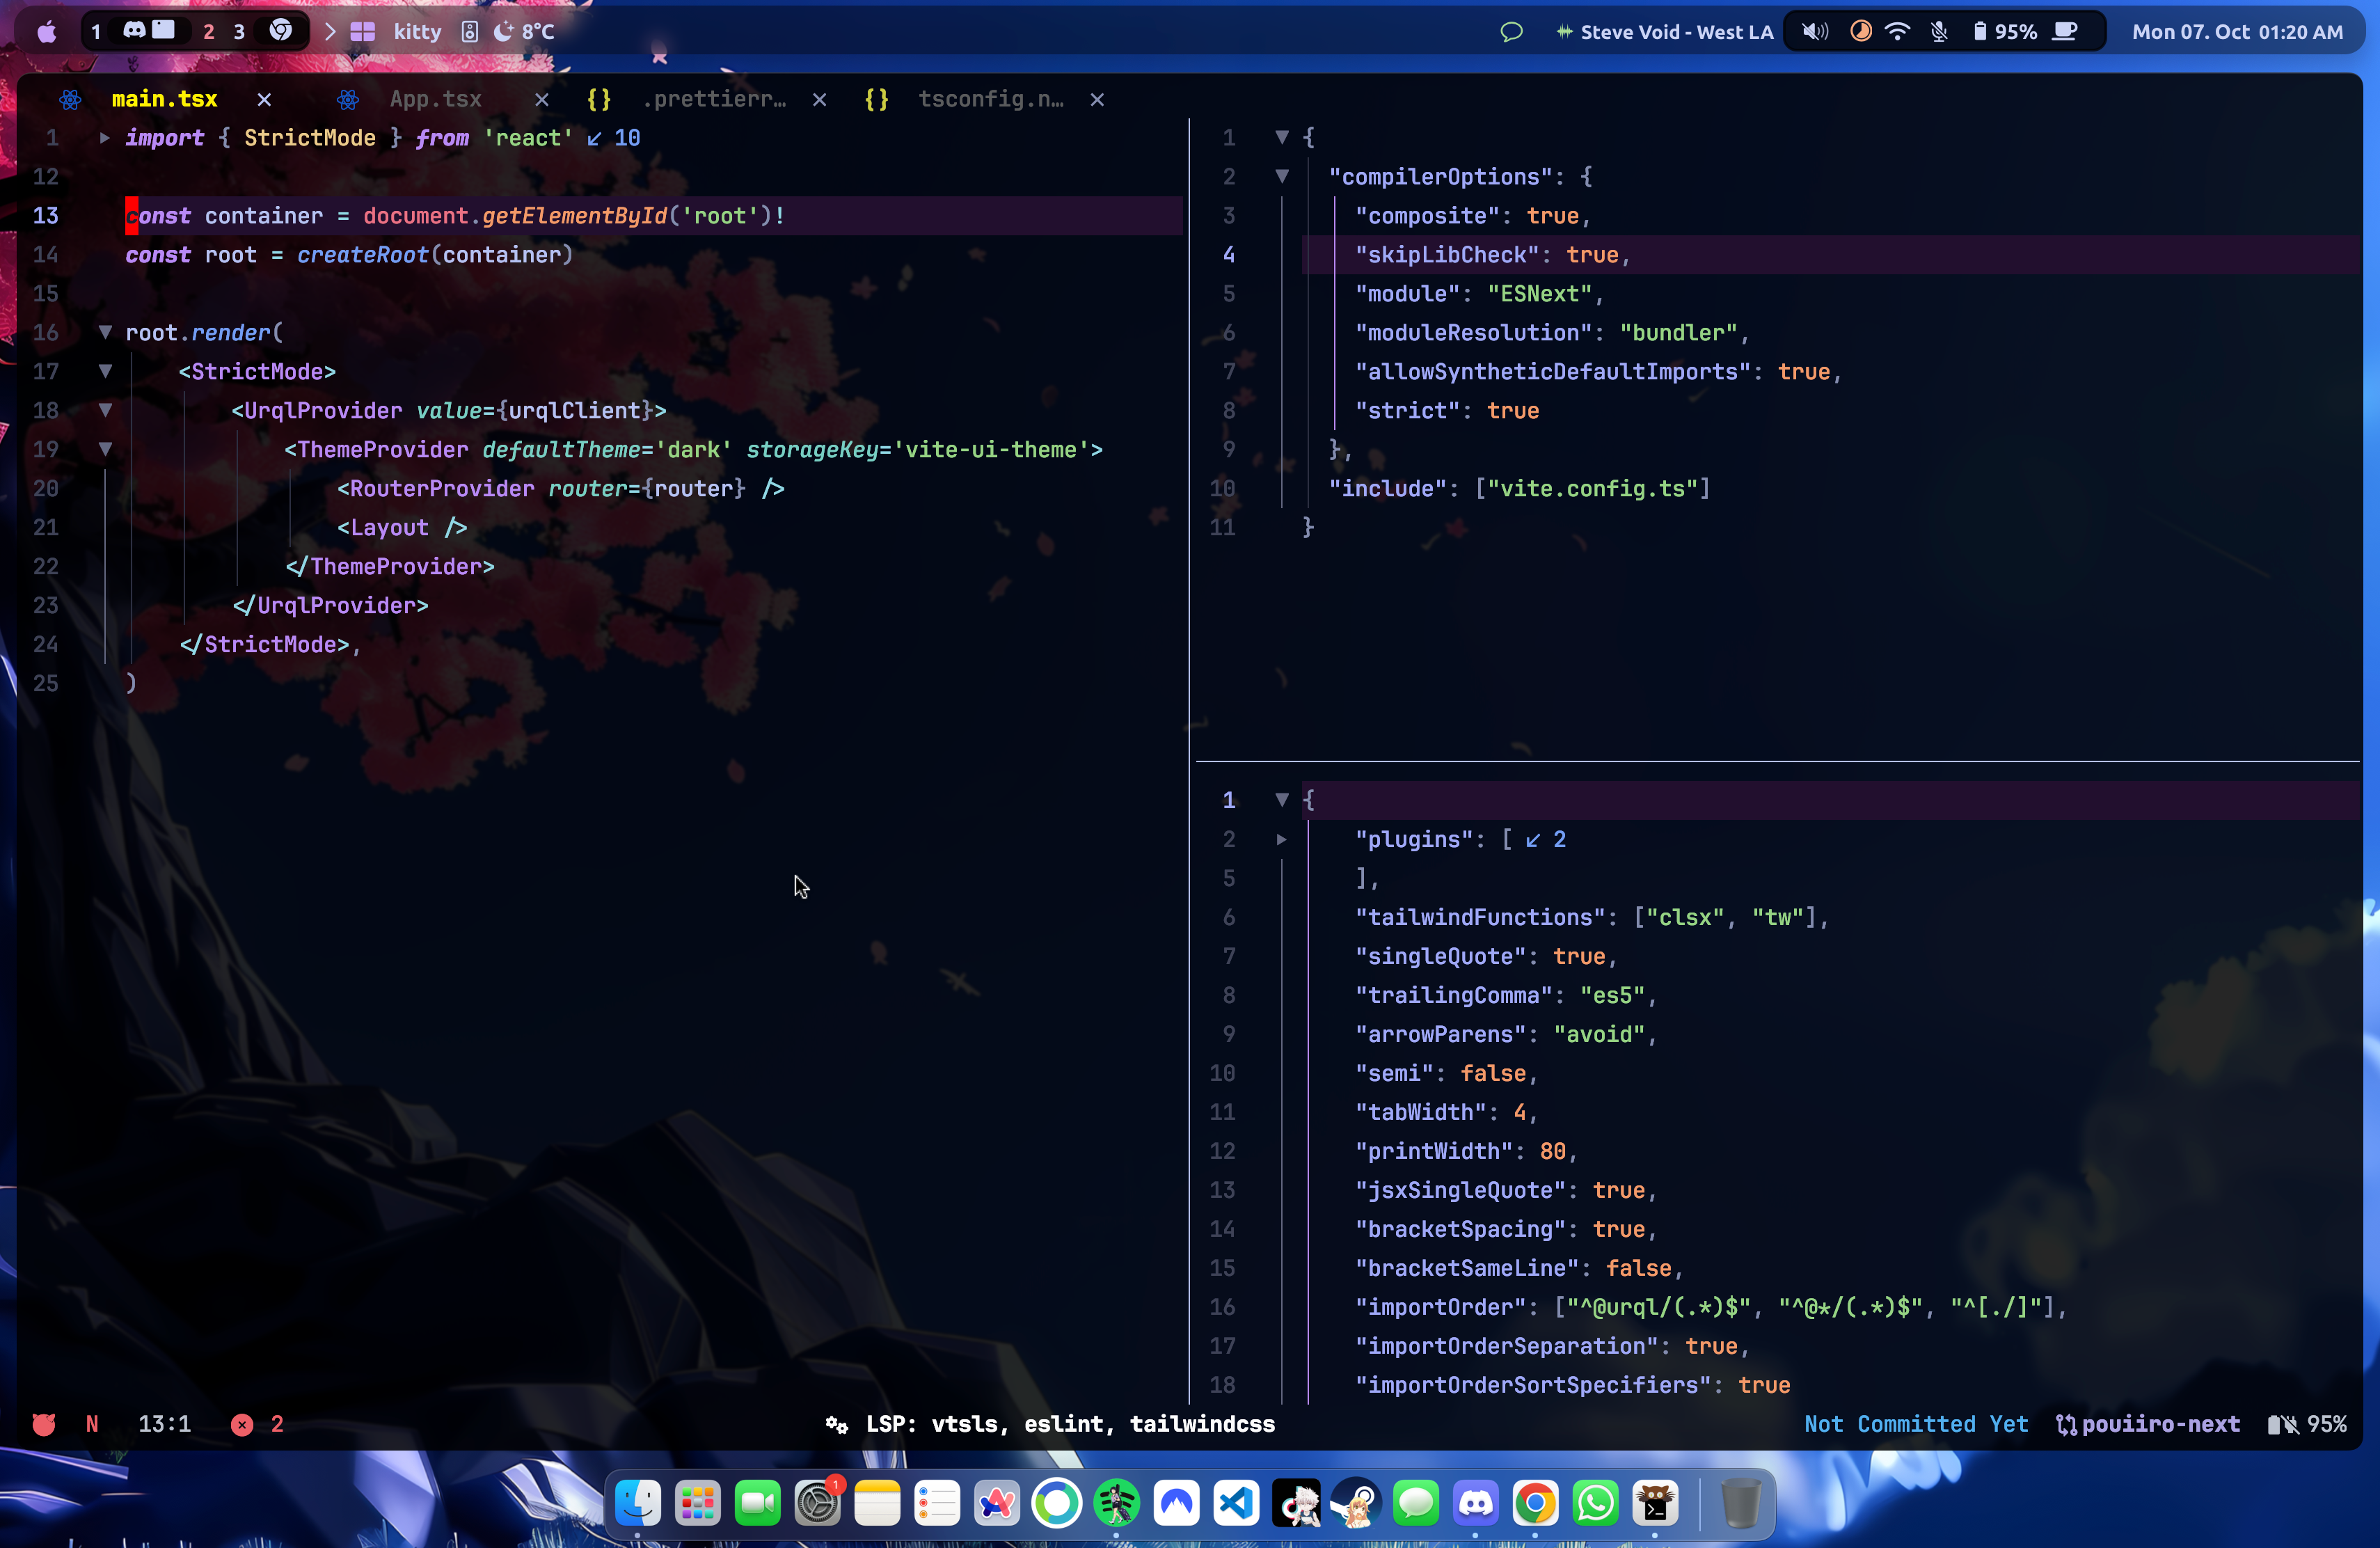Image resolution: width=2380 pixels, height=1548 pixels.
Task: Click the battery 95% indicator in the menu bar
Action: [2005, 31]
